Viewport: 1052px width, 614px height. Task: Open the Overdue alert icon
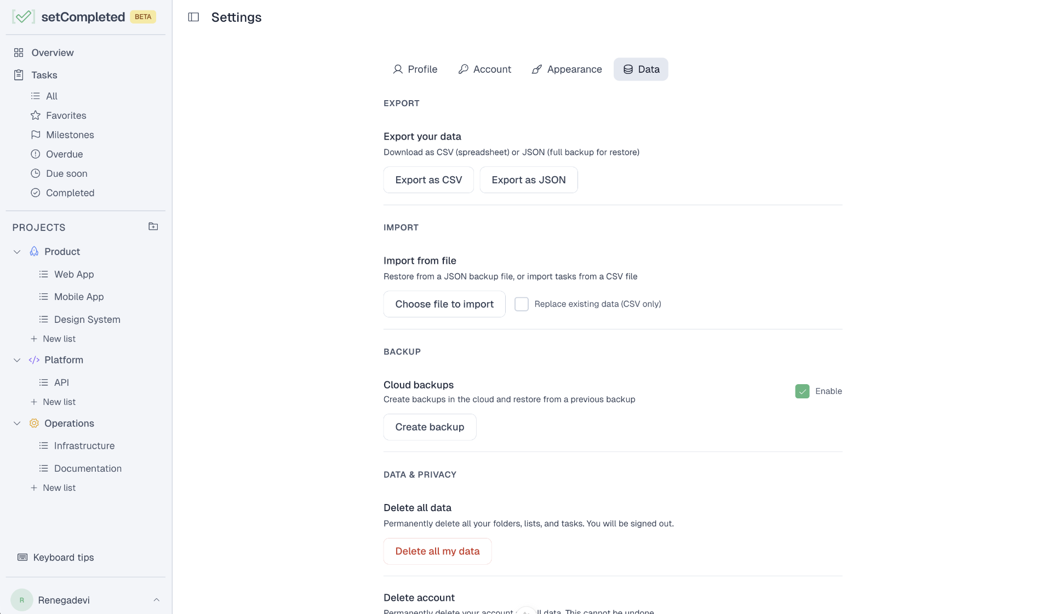pos(35,154)
